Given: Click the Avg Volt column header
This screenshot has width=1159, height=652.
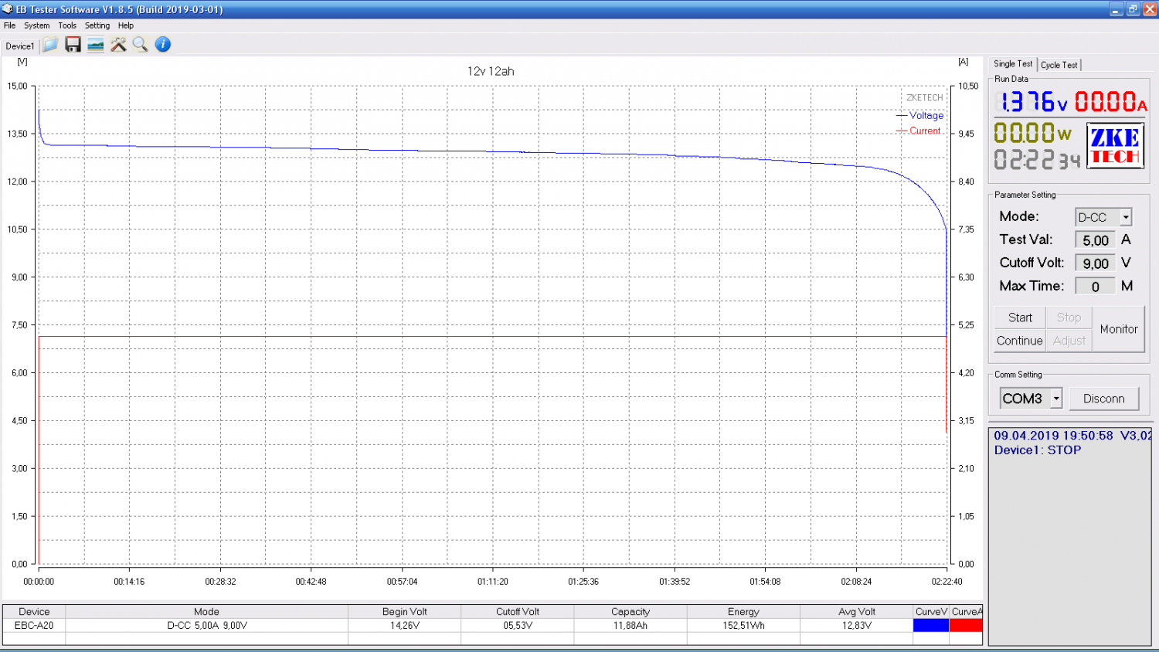Looking at the screenshot, I should click(857, 612).
